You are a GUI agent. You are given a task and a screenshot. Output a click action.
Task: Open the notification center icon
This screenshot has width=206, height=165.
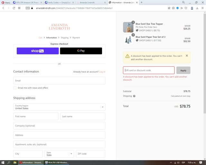point(201,162)
